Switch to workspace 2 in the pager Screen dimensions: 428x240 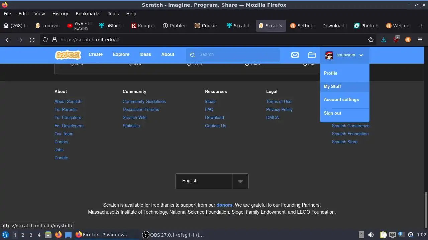click(23, 235)
